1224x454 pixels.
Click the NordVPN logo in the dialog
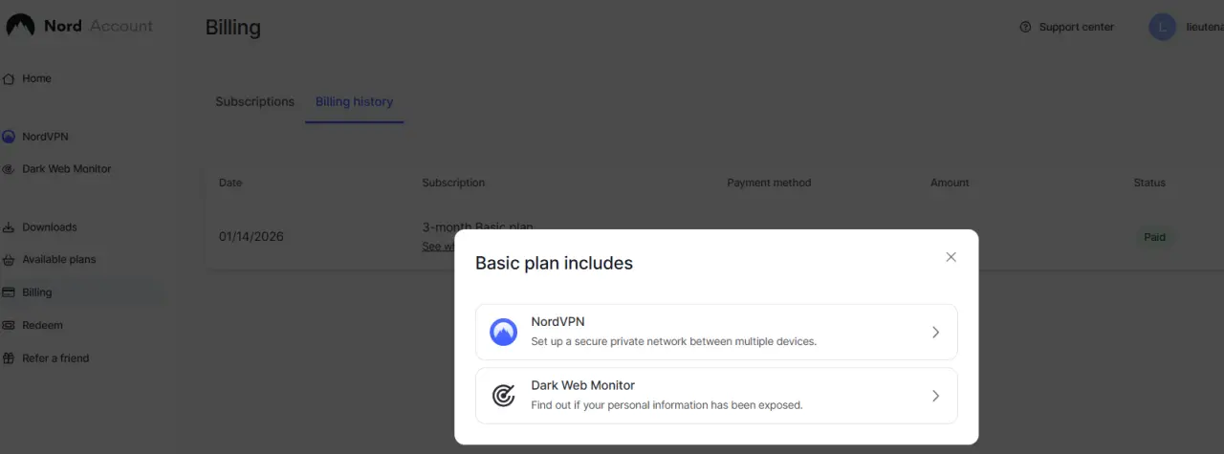coord(503,332)
